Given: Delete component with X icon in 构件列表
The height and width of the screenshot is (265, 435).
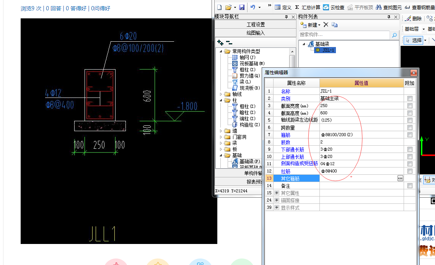Looking at the screenshot, I should (326, 25).
